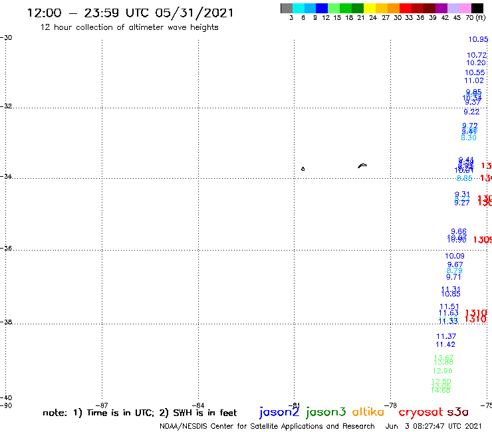Viewport: 492px width, 432px height.
Task: Click the '12:00 – 23:59 UTC 05/31/2021' title
Action: [x=130, y=13]
